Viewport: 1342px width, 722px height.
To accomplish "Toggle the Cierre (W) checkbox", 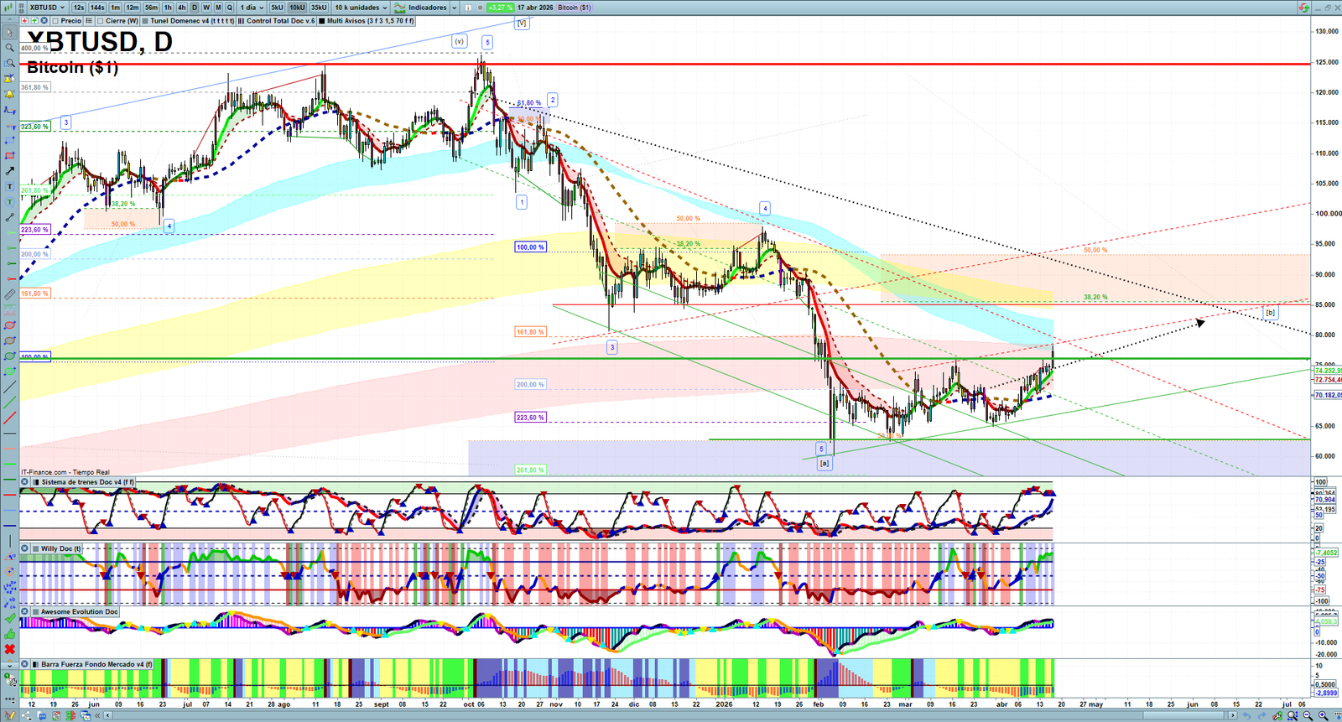I will pos(101,21).
